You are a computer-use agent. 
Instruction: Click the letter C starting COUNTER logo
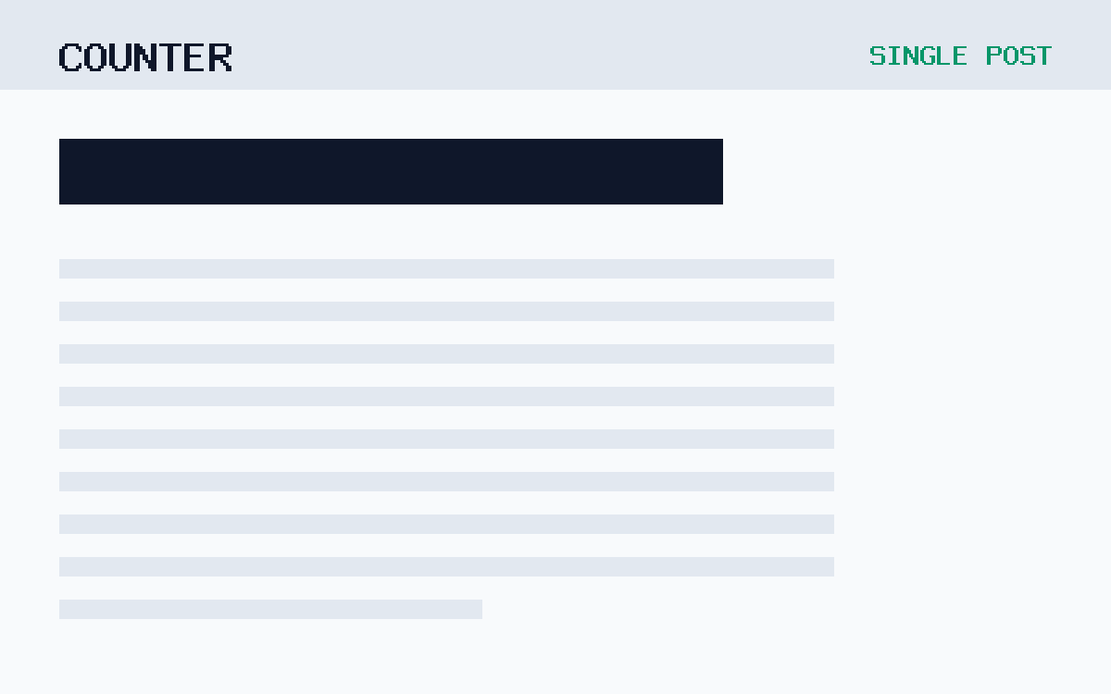pyautogui.click(x=70, y=57)
